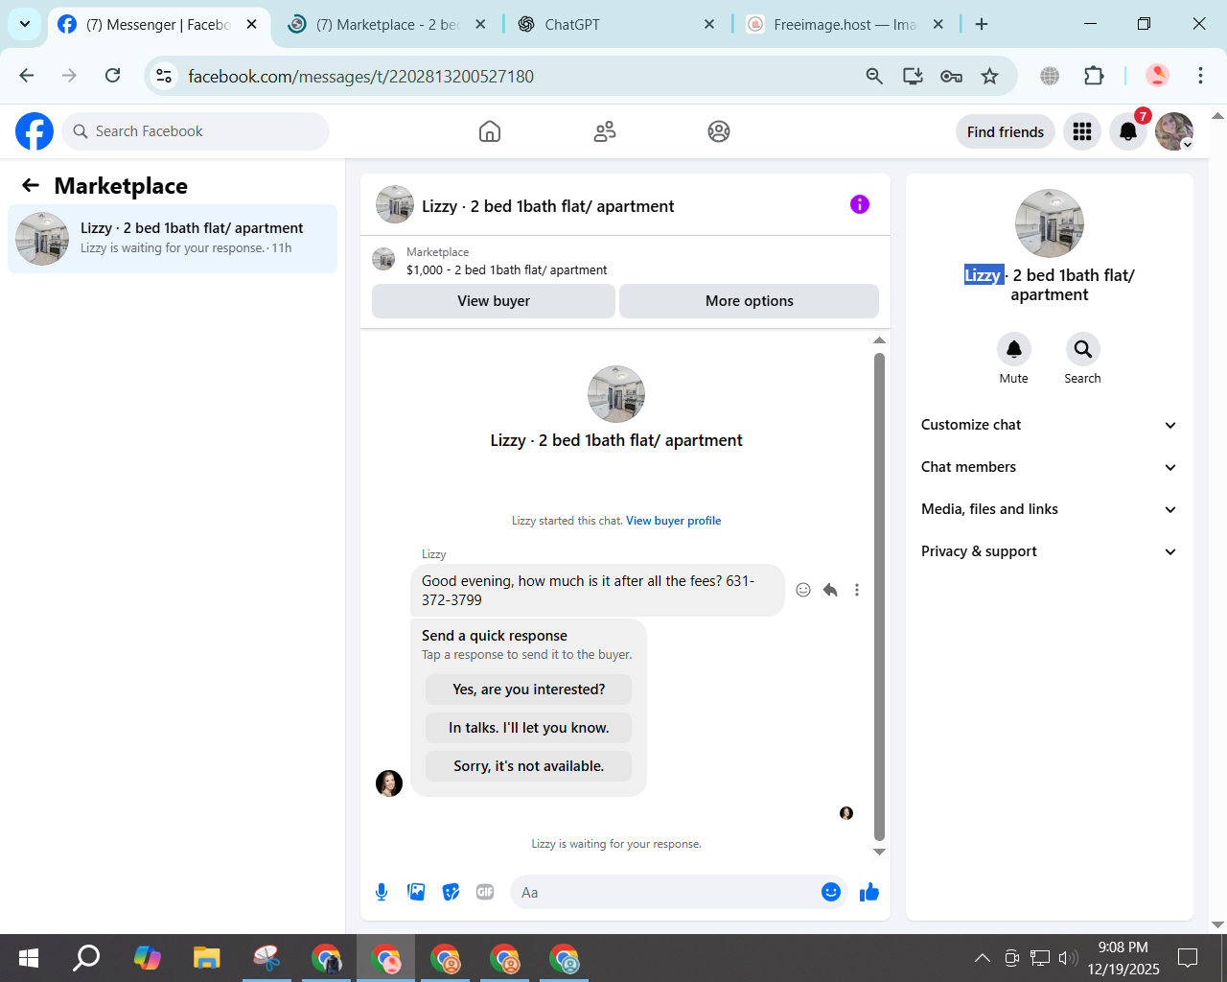Click the purple conversation information icon
1227x982 pixels.
click(860, 204)
